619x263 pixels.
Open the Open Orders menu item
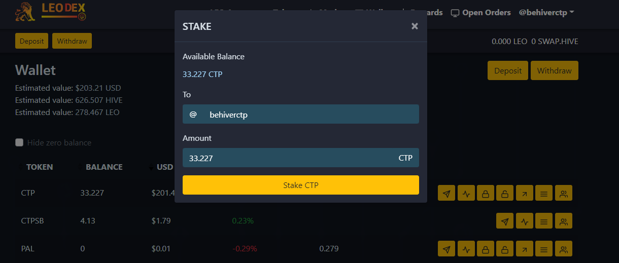[x=481, y=12]
